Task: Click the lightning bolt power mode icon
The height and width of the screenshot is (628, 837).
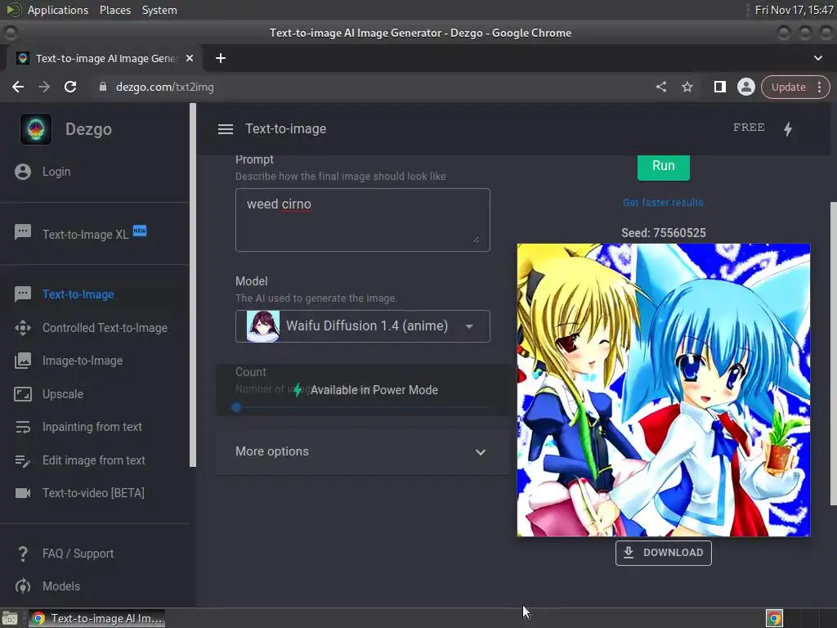Action: coord(788,128)
